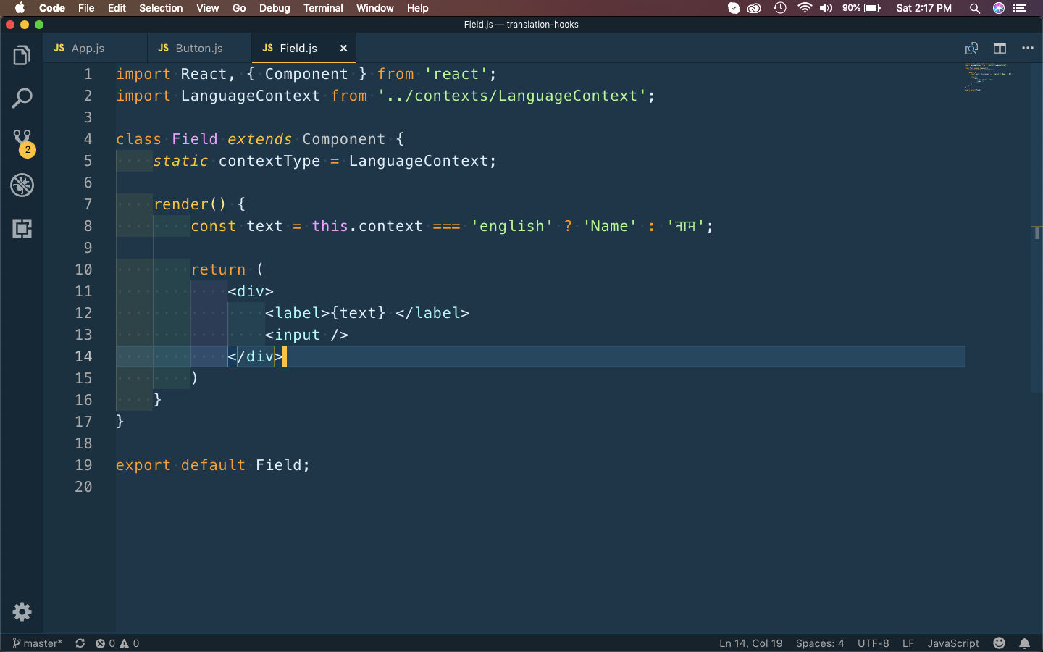This screenshot has width=1043, height=652.
Task: Click line number 8 in the gutter
Action: [x=88, y=226]
